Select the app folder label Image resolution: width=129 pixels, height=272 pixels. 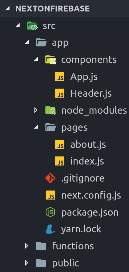60,43
